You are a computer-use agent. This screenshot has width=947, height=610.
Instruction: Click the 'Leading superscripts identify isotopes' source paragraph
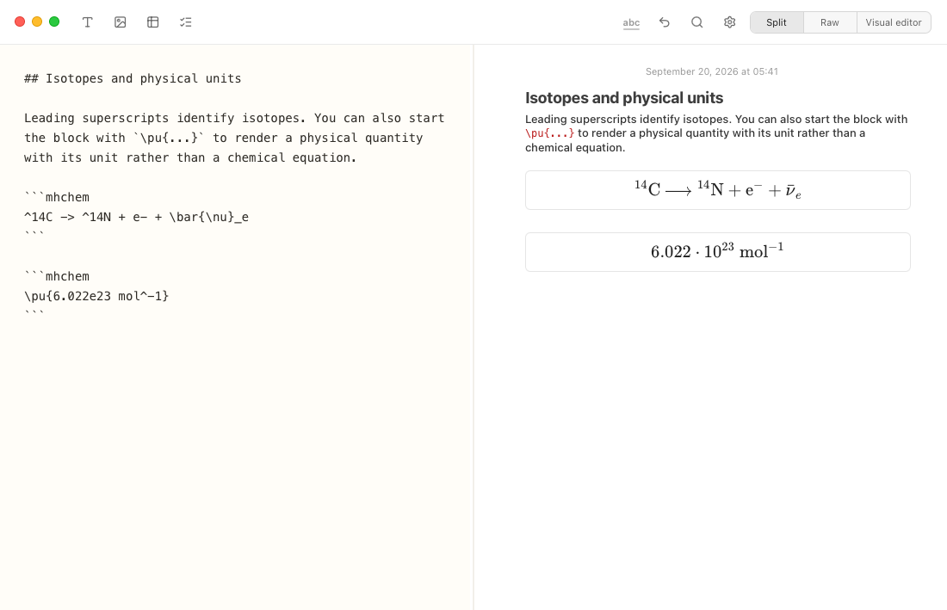tap(234, 138)
